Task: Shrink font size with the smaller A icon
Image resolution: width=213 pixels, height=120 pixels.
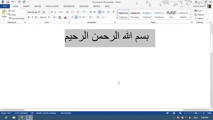Action: coord(56,12)
